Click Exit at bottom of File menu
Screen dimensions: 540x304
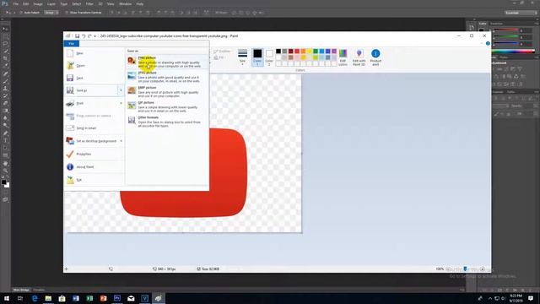93,180
